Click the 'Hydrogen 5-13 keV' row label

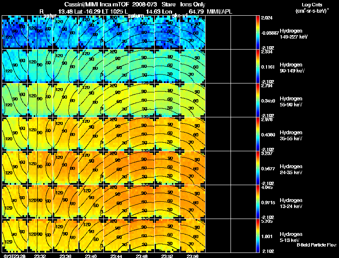291,237
